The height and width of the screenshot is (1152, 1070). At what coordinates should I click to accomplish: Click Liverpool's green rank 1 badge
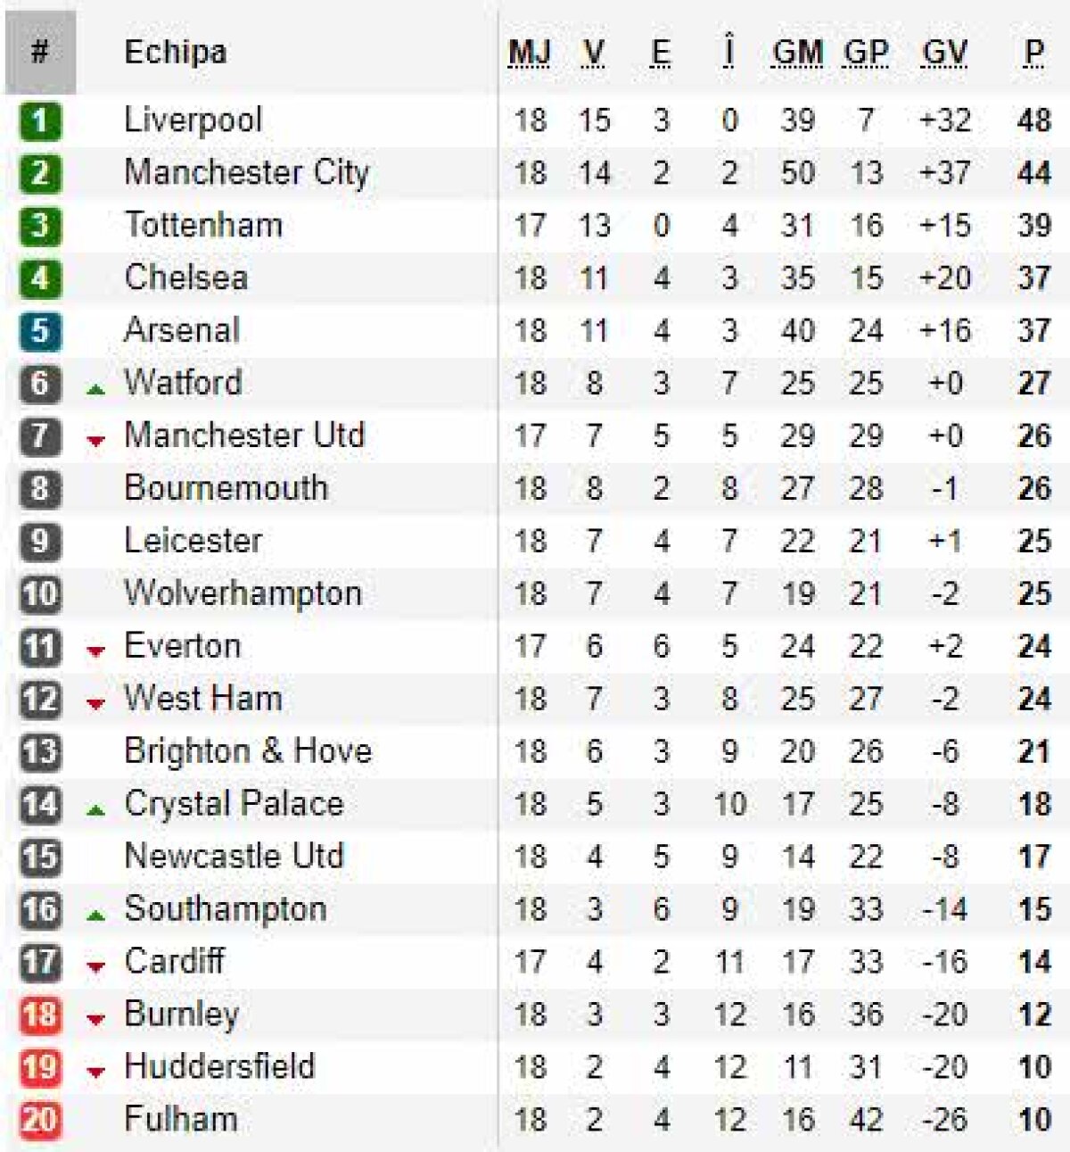[40, 120]
